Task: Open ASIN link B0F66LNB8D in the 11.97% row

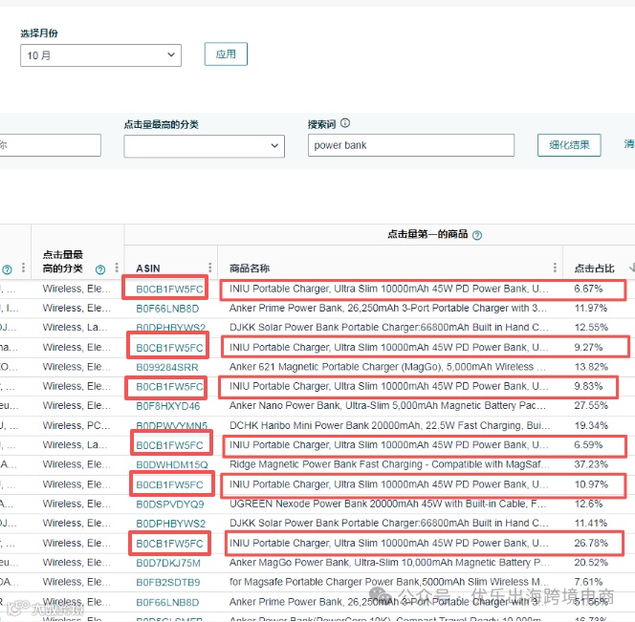Action: (x=167, y=309)
